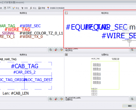Click the edit-symbol icon under 电线标注 preview
The image size is (136, 110).
coord(62,50)
